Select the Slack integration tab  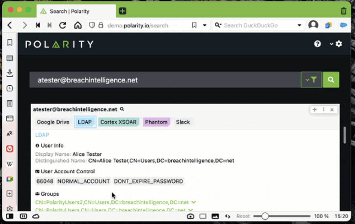pyautogui.click(x=183, y=122)
